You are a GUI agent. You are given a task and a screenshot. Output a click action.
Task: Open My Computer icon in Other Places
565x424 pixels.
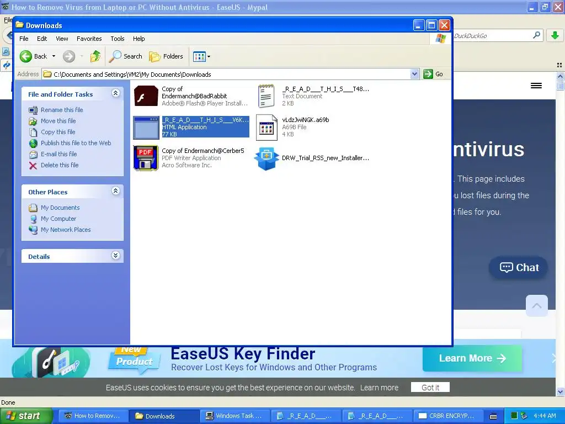[33, 219]
